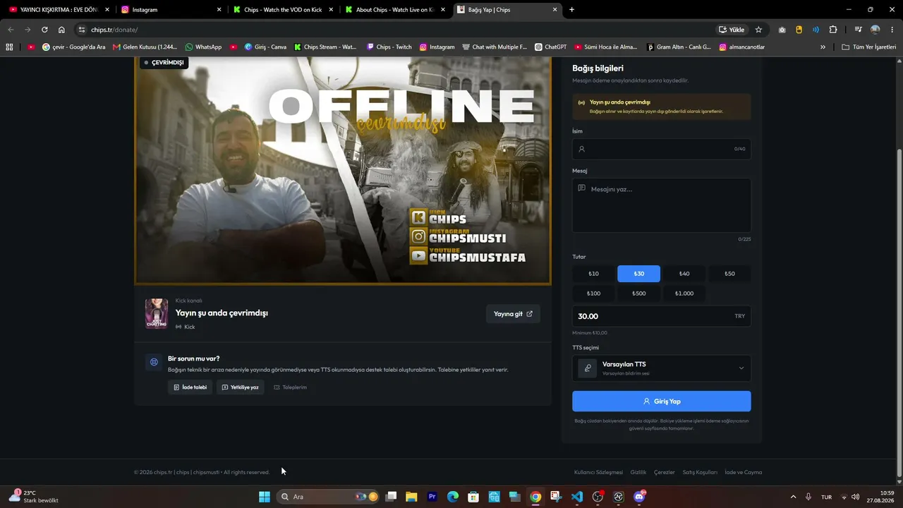Open the 'Çerezler' cookies footer link
This screenshot has width=903, height=508.
click(665, 472)
